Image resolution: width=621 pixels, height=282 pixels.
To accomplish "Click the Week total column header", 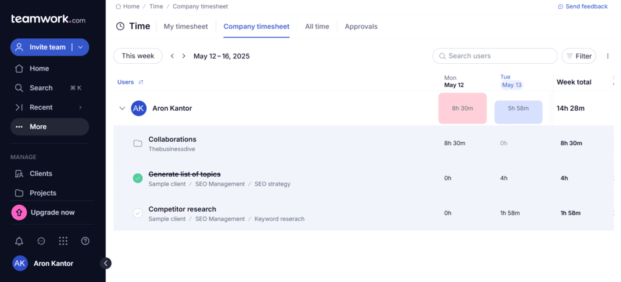I will click(x=574, y=82).
